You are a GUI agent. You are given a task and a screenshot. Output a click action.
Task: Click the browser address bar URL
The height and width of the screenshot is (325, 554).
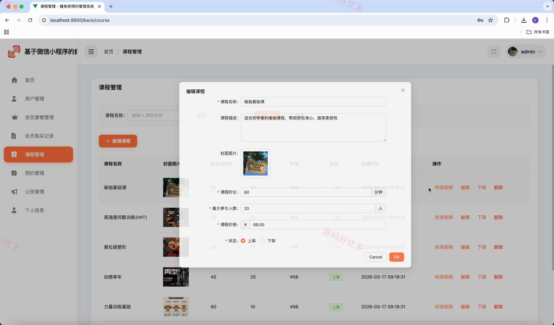click(80, 20)
